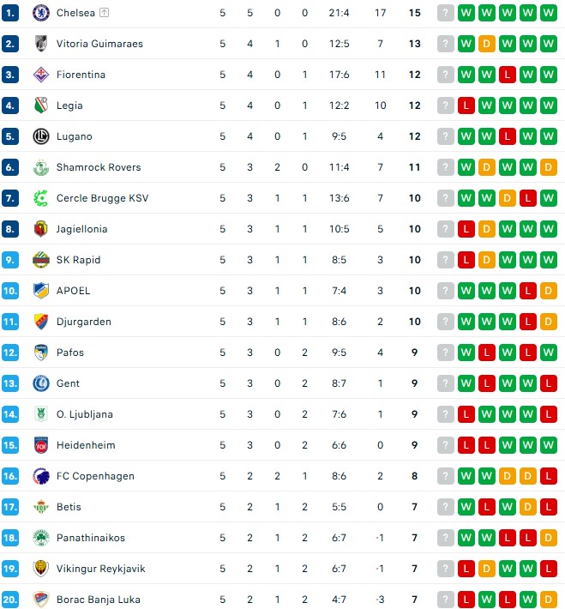Open the Vitoria Guimaraes team link
565x609 pixels.
[99, 44]
